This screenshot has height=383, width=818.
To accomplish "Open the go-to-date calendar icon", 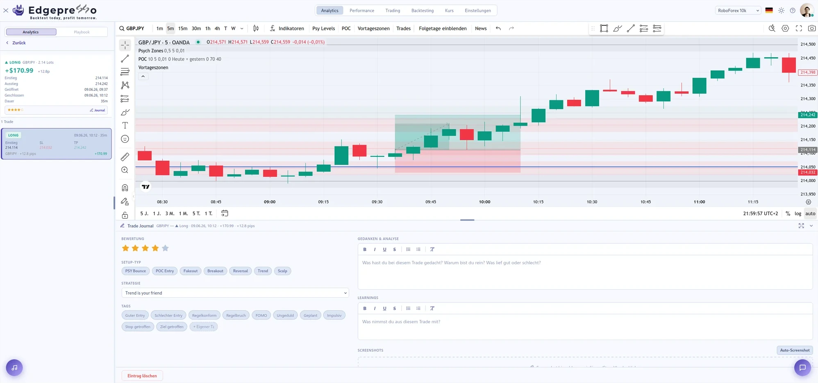I will click(225, 213).
